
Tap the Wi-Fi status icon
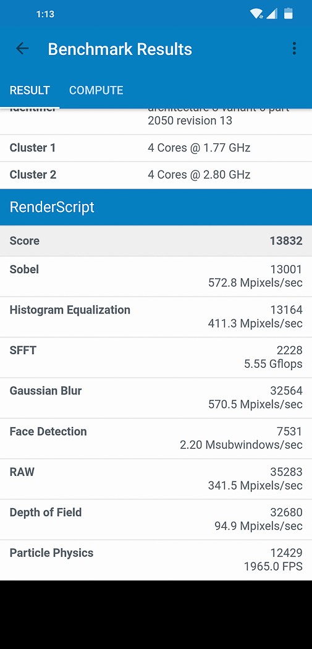tap(256, 14)
